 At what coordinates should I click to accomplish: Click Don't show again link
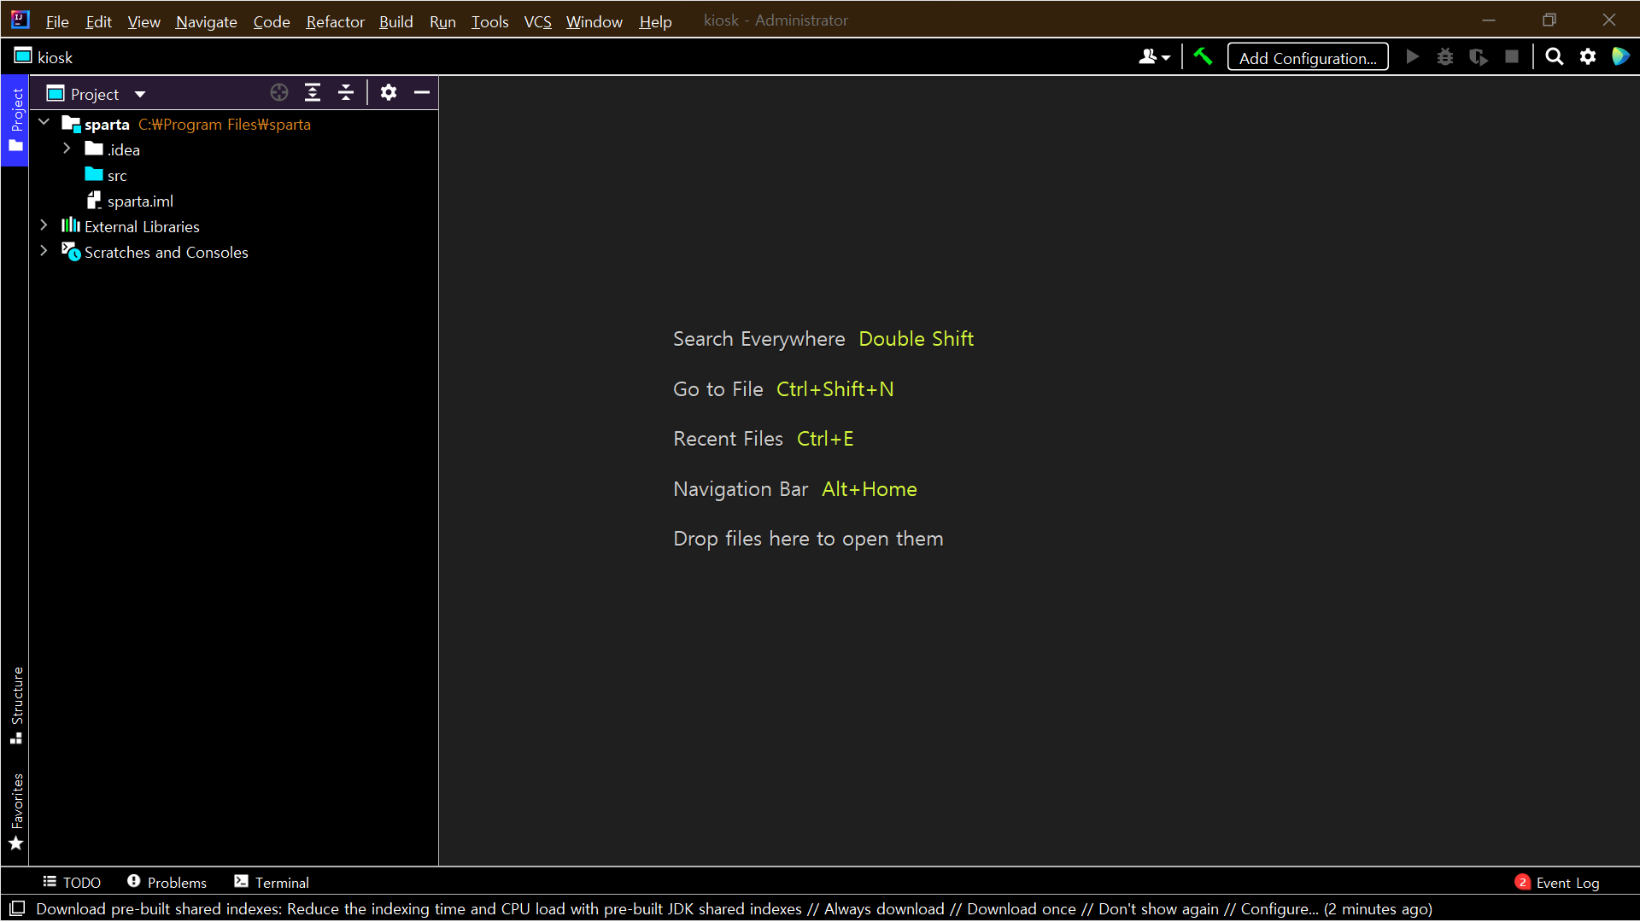pos(1158,908)
